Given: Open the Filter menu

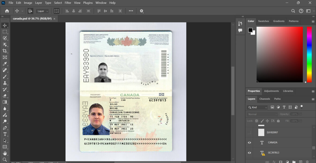Looking at the screenshot, I should (x=68, y=3).
